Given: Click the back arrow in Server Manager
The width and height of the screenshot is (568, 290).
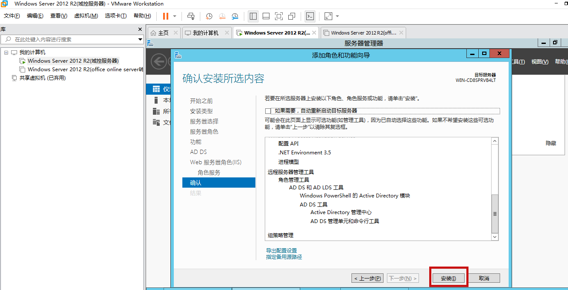Looking at the screenshot, I should pos(159,61).
